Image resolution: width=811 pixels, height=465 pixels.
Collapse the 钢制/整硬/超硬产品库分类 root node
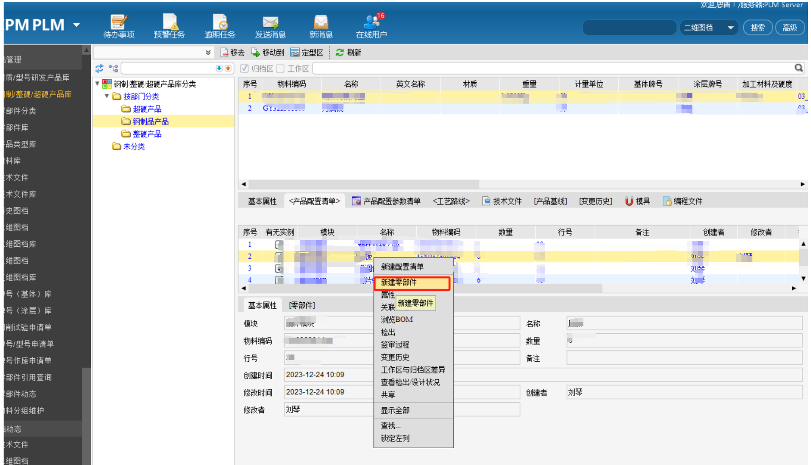pyautogui.click(x=97, y=84)
